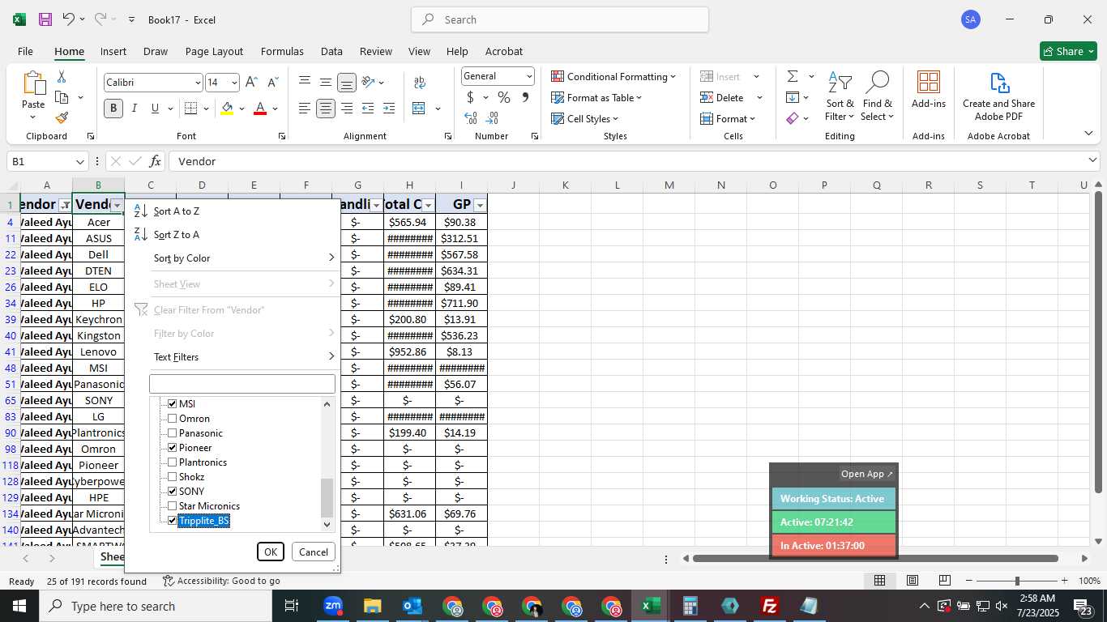1107x622 pixels.
Task: Open Outlook from the taskbar
Action: point(412,606)
